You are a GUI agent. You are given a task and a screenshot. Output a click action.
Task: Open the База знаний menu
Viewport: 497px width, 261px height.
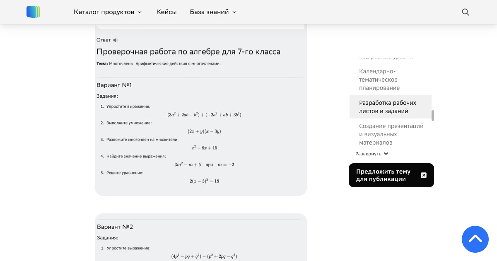(x=209, y=12)
